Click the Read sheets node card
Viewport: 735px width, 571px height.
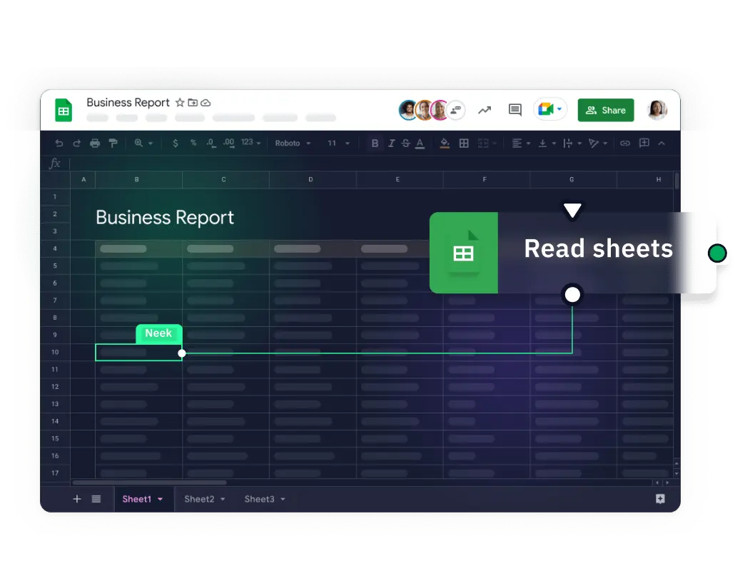point(573,253)
